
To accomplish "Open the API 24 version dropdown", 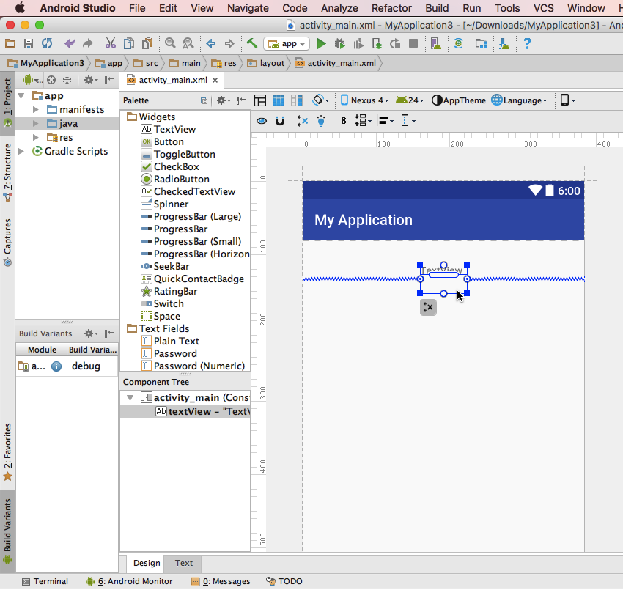I will (410, 100).
